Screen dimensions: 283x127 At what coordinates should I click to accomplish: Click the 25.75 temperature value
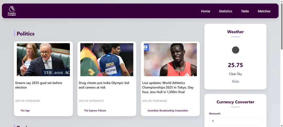(235, 65)
